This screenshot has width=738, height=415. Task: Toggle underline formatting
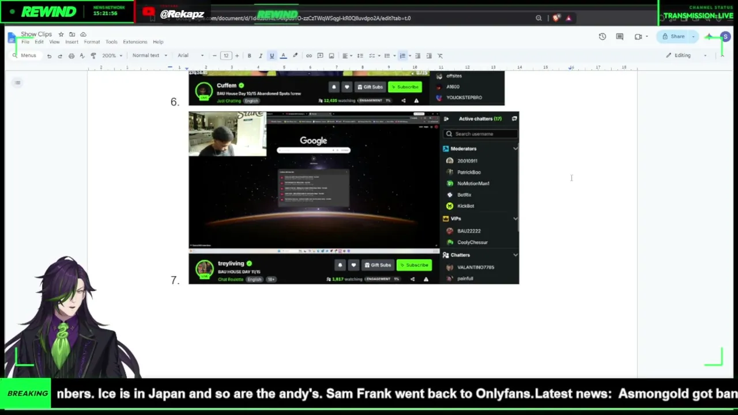[272, 56]
